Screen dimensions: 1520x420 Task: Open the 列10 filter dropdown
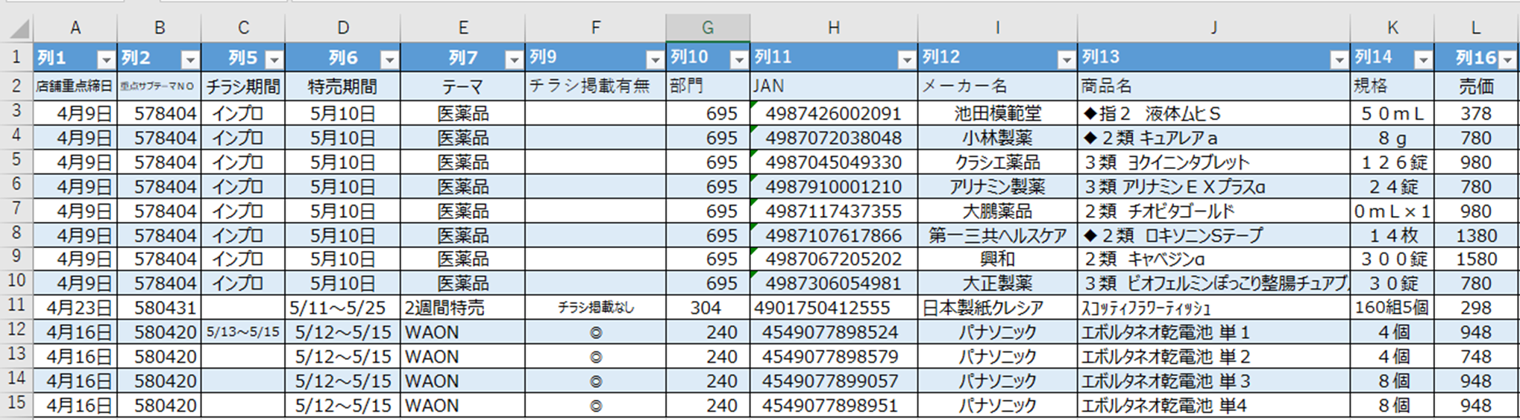point(739,60)
